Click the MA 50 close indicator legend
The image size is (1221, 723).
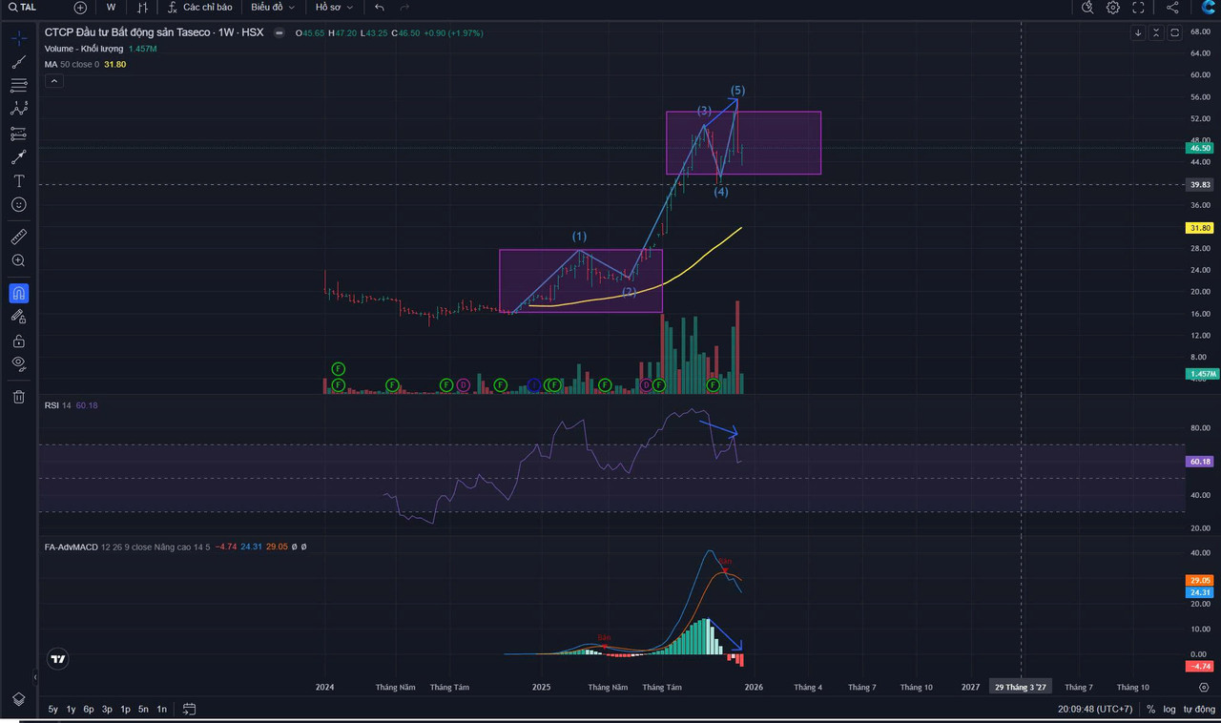(85, 64)
